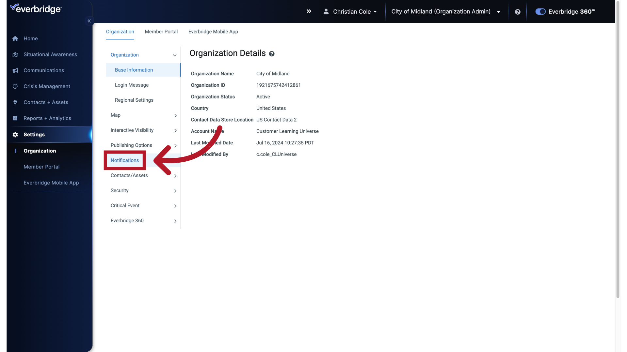Image resolution: width=627 pixels, height=352 pixels.
Task: Expand the hidden items double-chevron in top bar
Action: (309, 11)
